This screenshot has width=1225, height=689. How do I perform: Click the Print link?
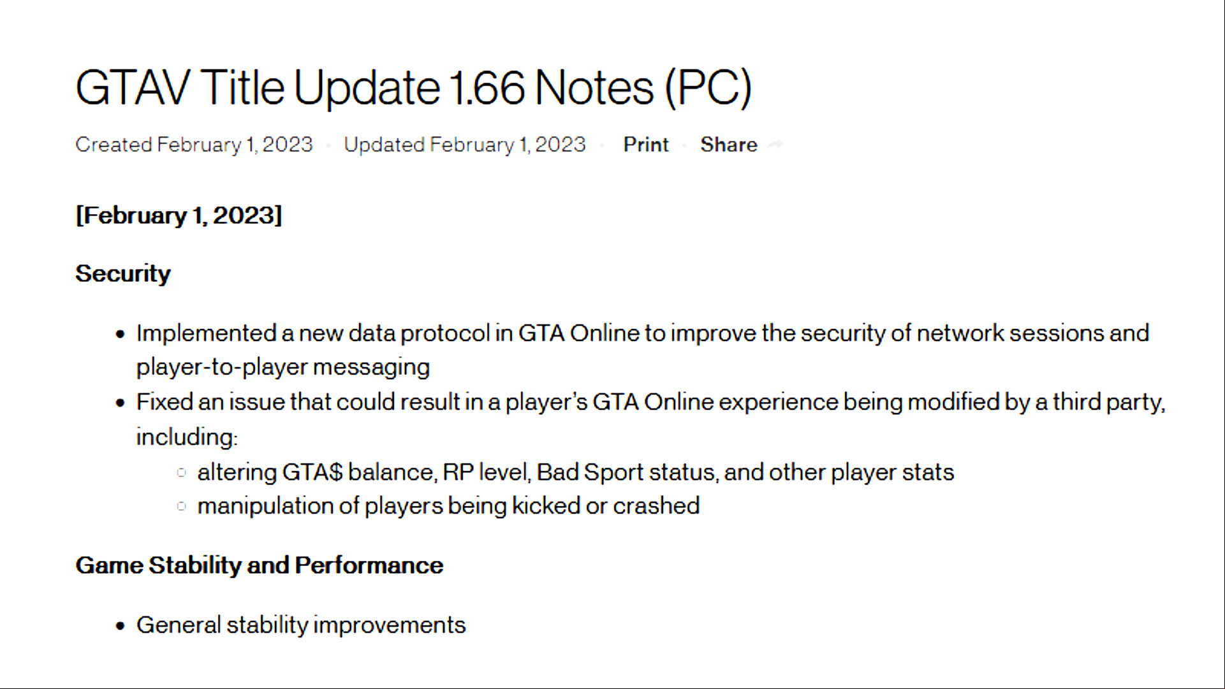646,145
